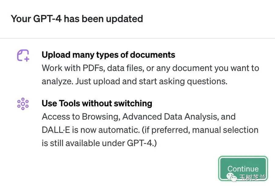
Task: Click the 'DALL·E' text
Action: (x=56, y=130)
